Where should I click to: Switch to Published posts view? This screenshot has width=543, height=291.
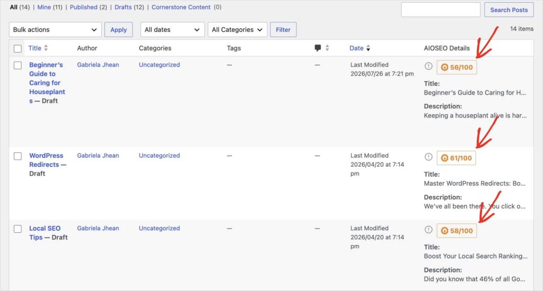83,7
